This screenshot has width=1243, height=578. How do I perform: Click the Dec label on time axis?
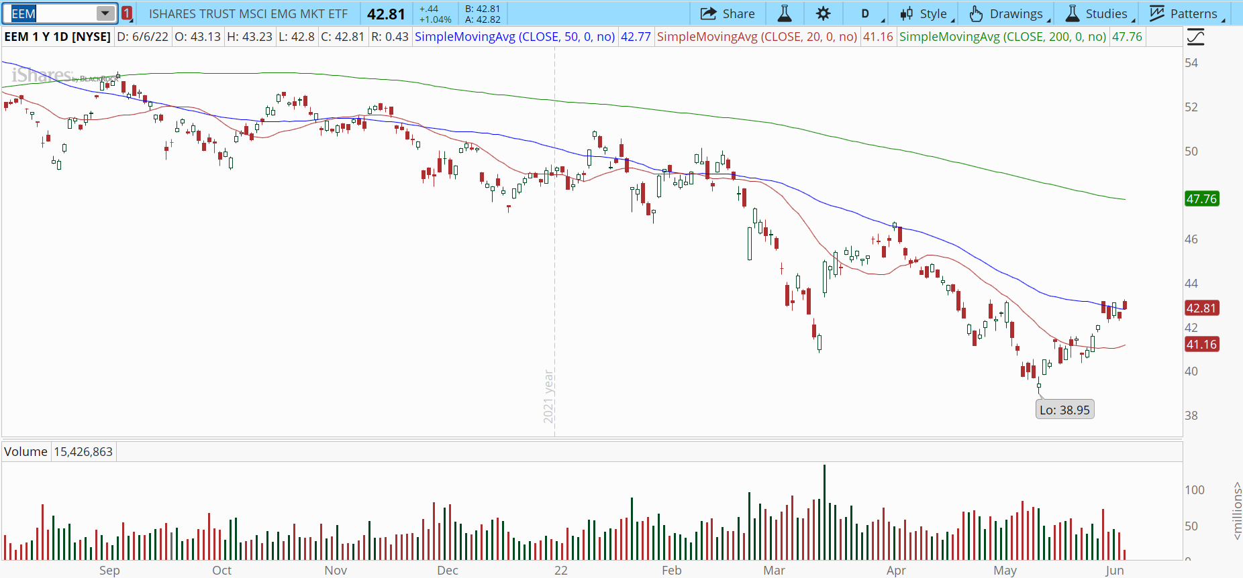tap(448, 571)
